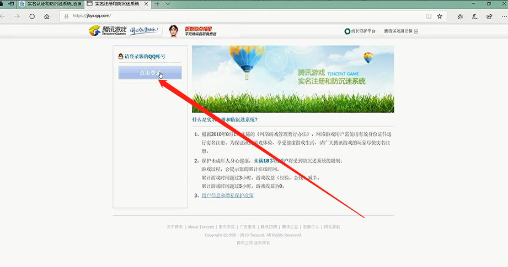Click the hot air balloon banner image

[x=293, y=79]
